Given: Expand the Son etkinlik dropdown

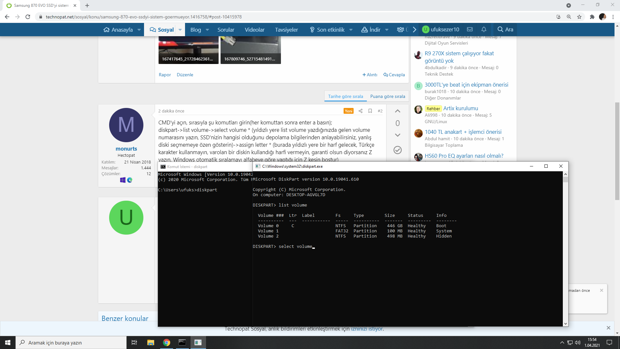Looking at the screenshot, I should point(351,30).
